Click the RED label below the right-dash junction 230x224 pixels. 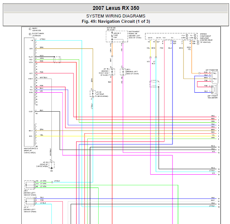point(110,82)
